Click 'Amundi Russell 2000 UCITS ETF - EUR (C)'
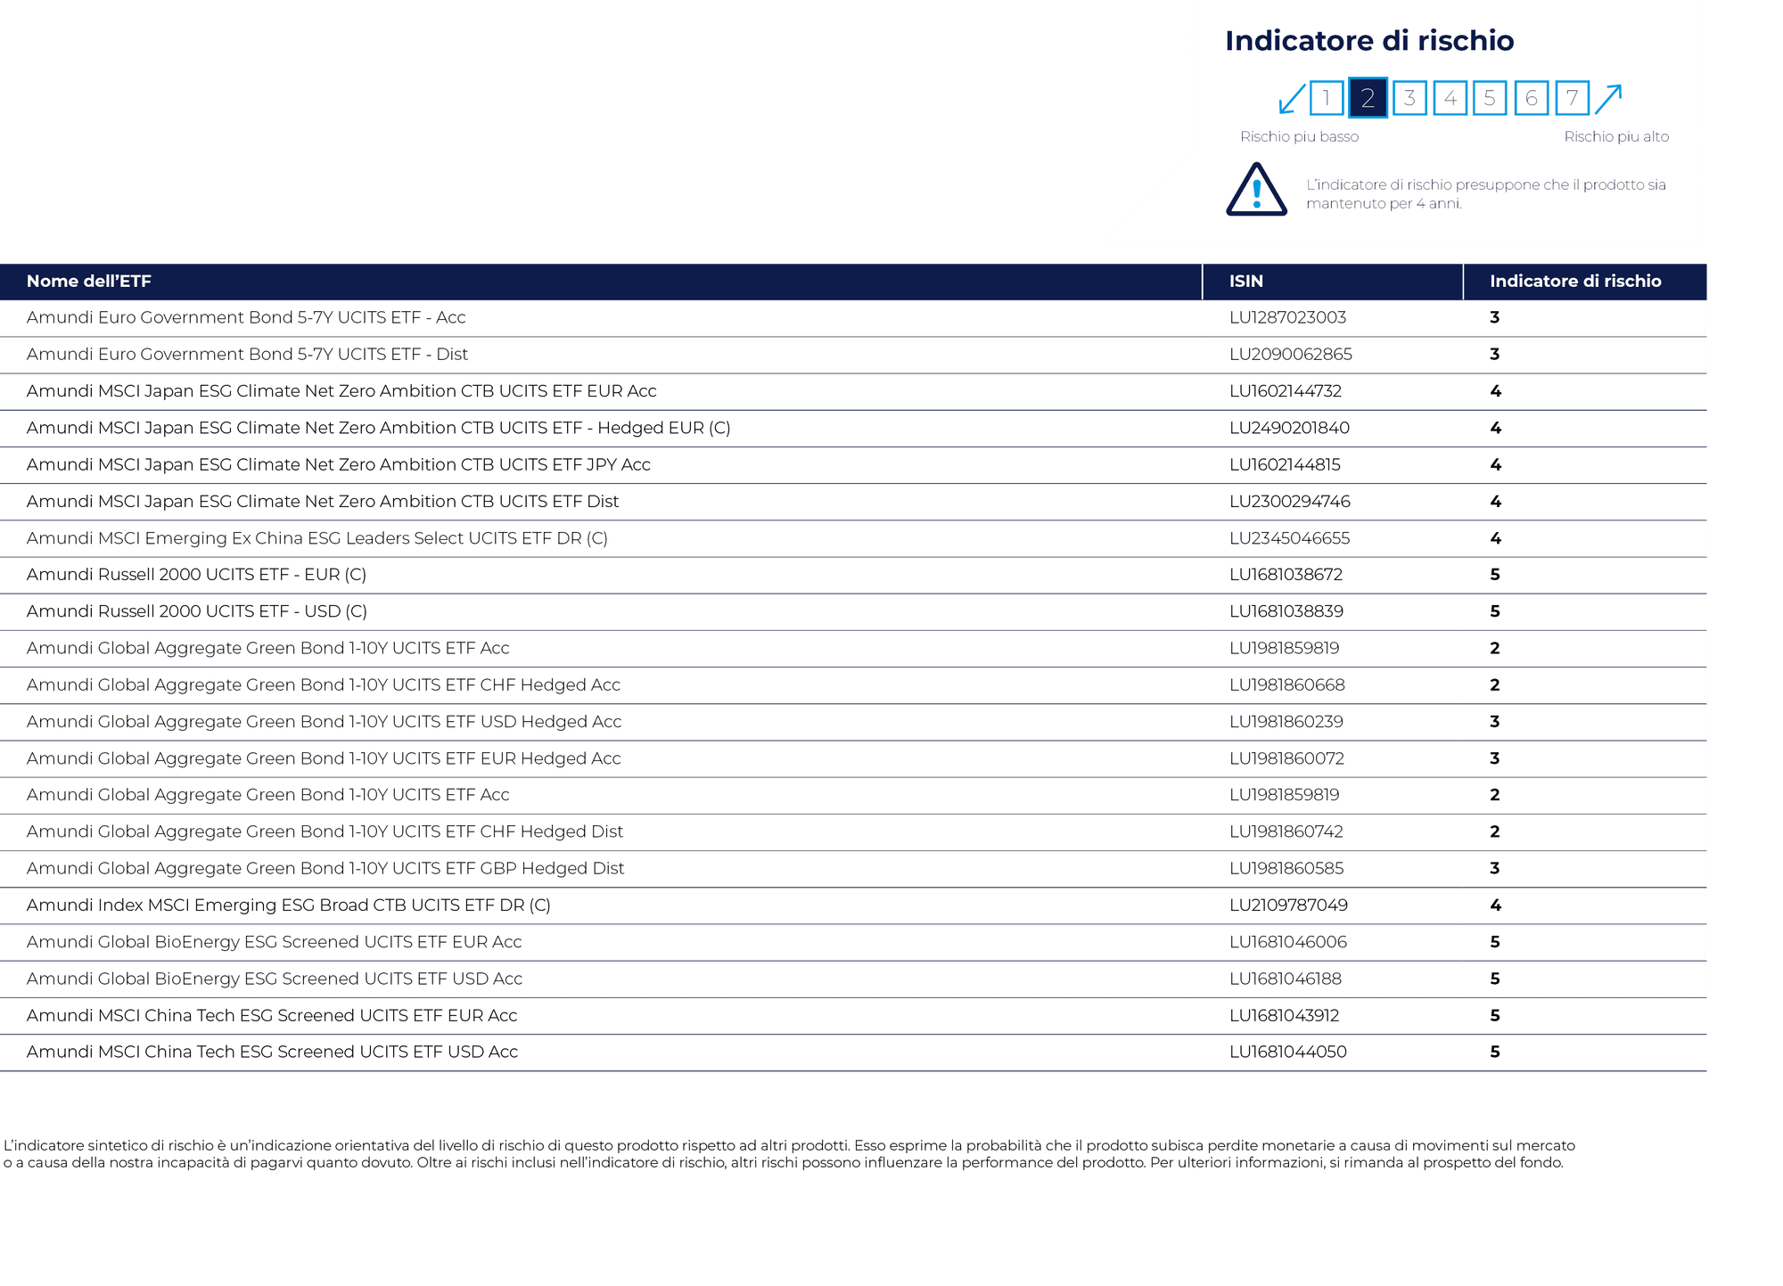This screenshot has width=1783, height=1286. [x=196, y=575]
